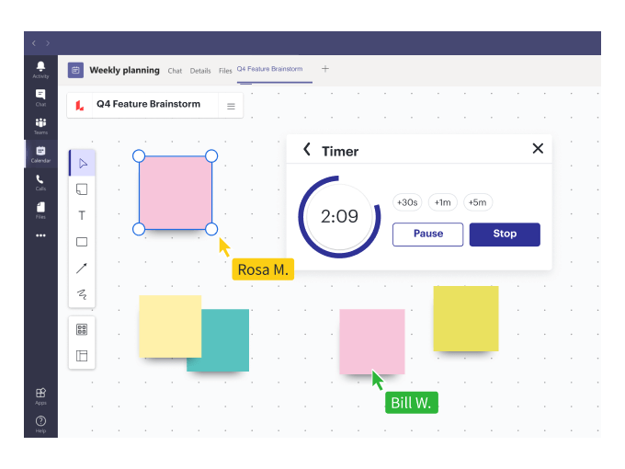Add 30 seconds to the timer

[x=406, y=202]
